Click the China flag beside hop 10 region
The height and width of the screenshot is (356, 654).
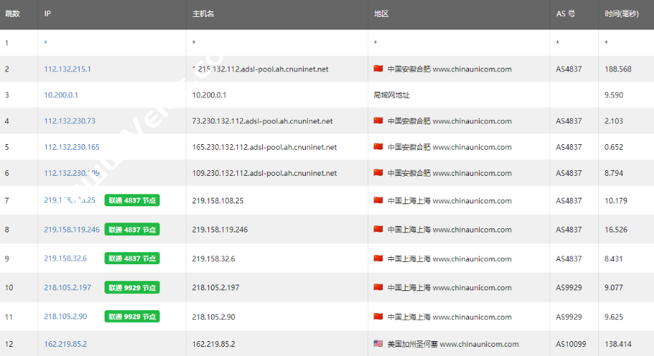(378, 287)
